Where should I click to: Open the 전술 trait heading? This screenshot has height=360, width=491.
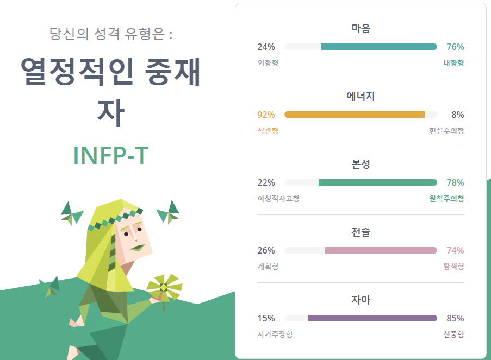[361, 232]
